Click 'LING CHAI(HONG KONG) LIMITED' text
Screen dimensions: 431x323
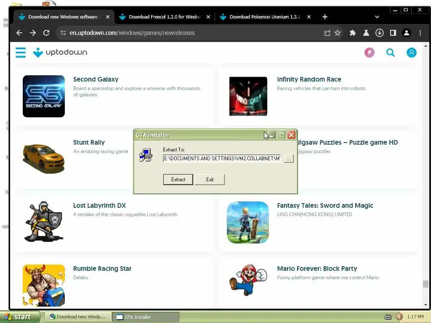tap(314, 214)
